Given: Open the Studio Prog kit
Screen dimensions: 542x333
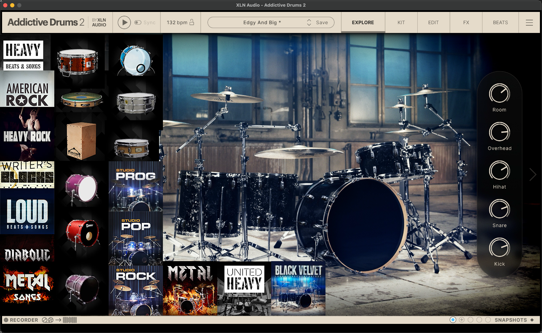Looking at the screenshot, I should [136, 186].
